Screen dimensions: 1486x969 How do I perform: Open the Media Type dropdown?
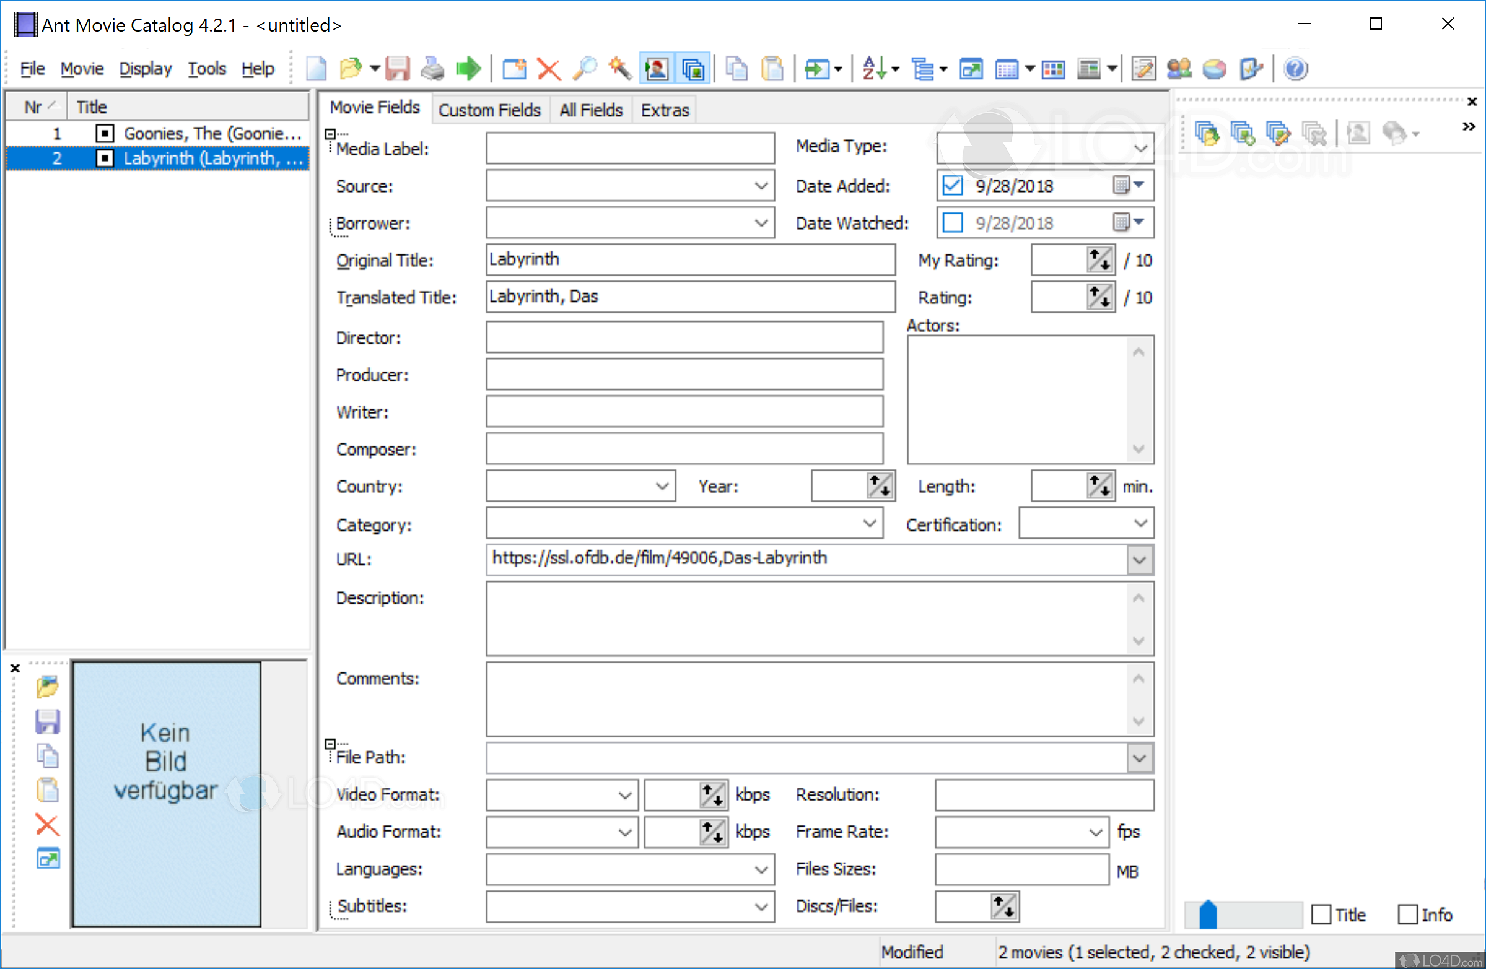[1140, 148]
